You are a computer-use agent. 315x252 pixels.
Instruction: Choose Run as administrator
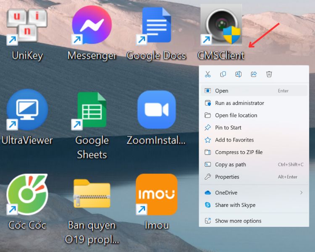point(254,103)
